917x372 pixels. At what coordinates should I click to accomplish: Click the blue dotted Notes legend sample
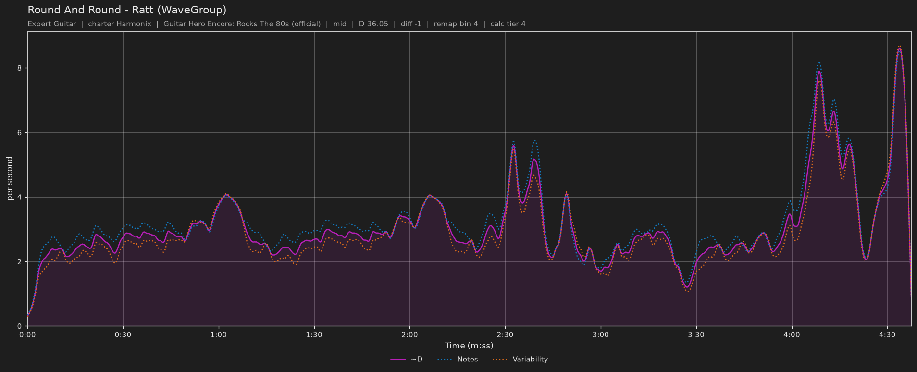coord(445,360)
